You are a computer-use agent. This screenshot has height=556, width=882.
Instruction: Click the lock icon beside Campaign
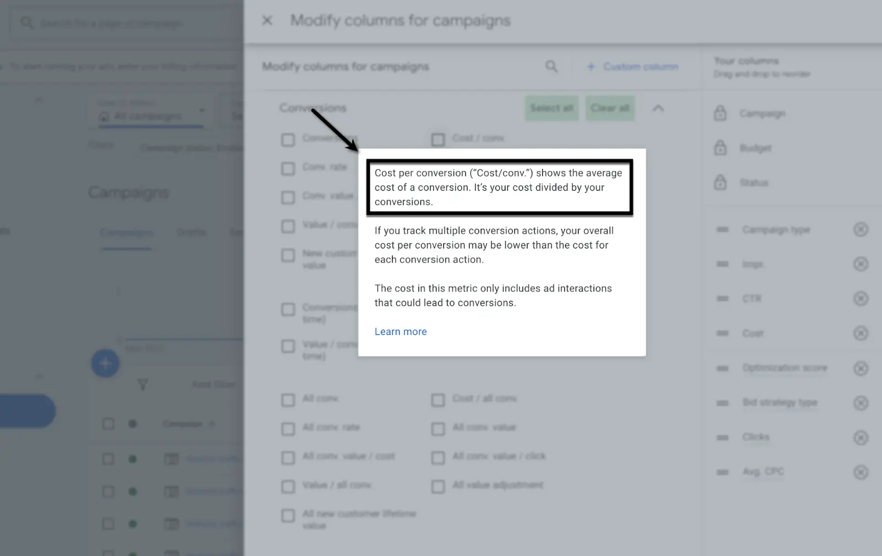720,114
